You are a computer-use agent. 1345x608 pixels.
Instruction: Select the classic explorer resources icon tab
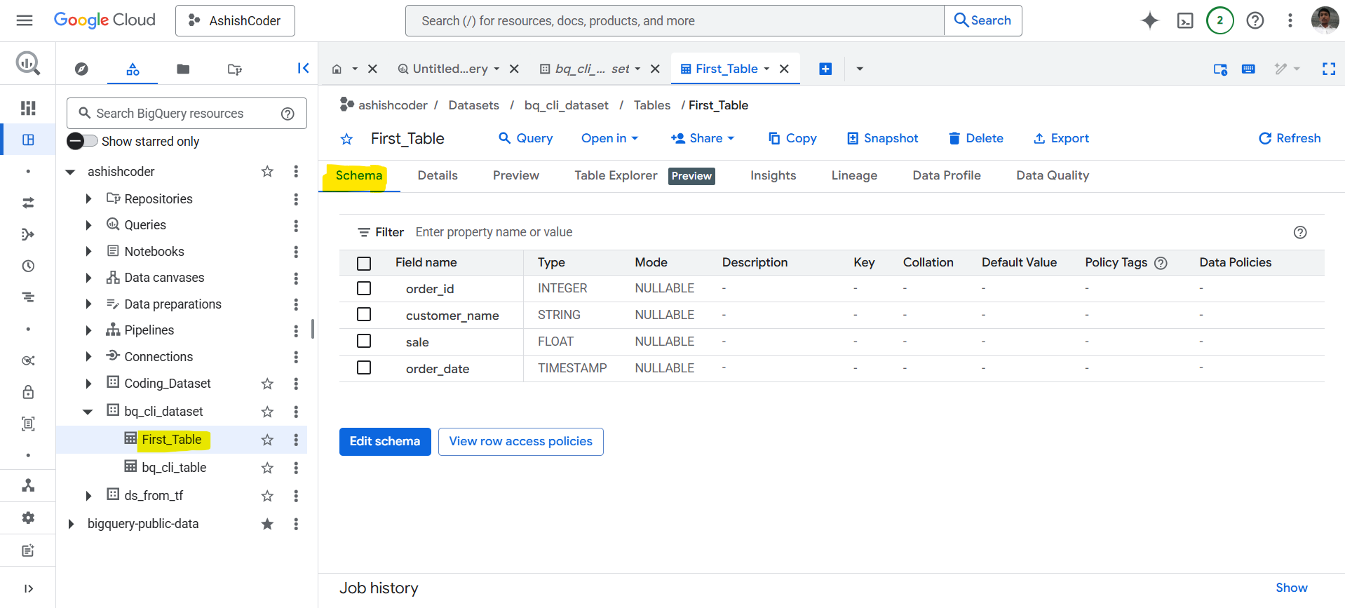point(133,69)
